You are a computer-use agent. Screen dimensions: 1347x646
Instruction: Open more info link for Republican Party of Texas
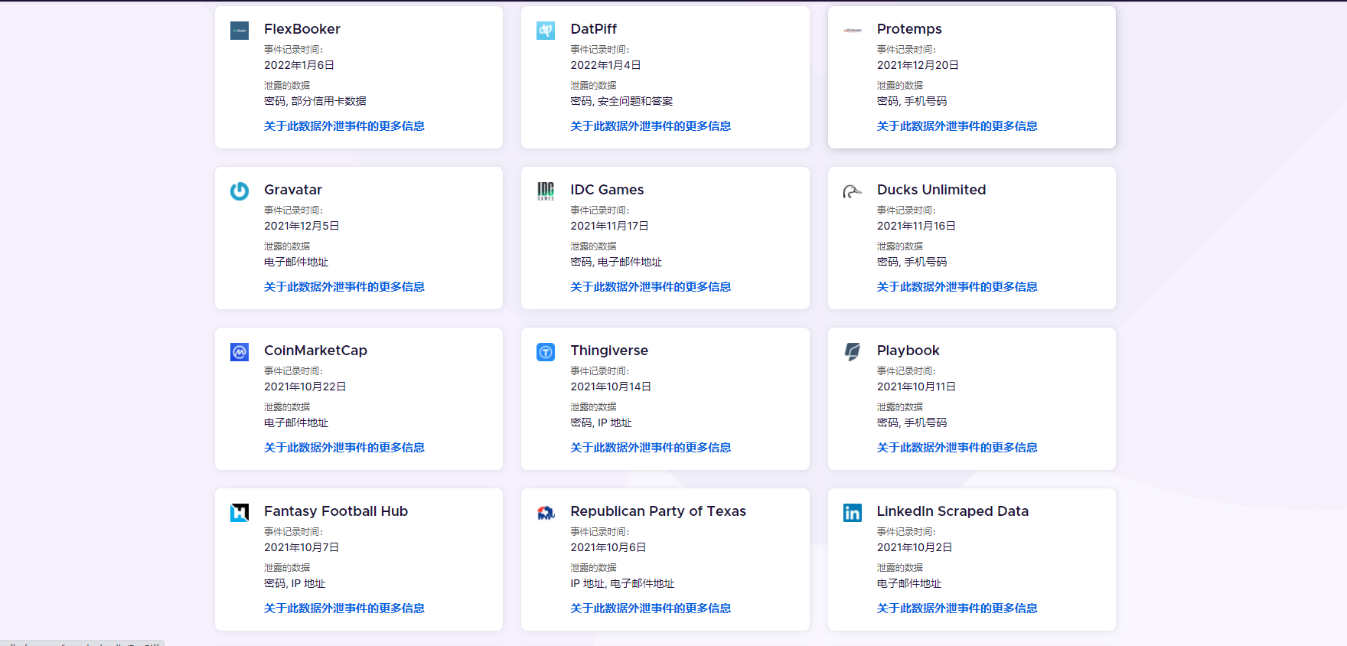(x=651, y=608)
